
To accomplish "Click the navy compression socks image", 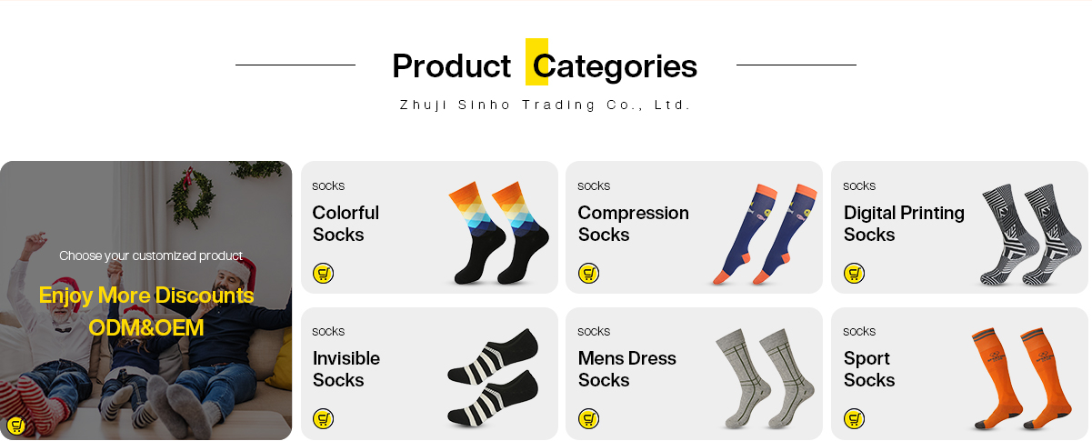I will (x=764, y=234).
